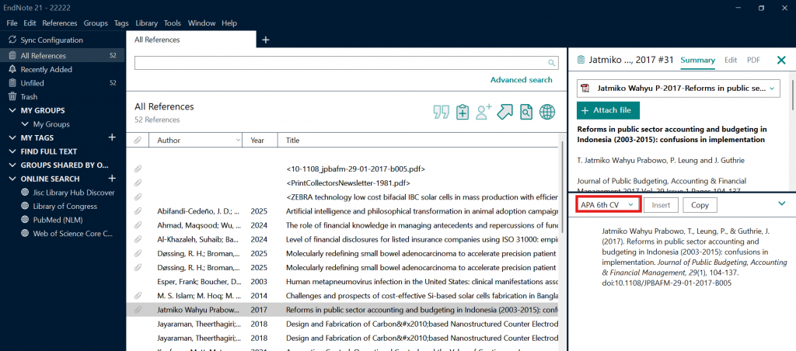The image size is (796, 351).
Task: Select the Abifandi-Cedeño 2025 reference
Action: click(x=342, y=211)
